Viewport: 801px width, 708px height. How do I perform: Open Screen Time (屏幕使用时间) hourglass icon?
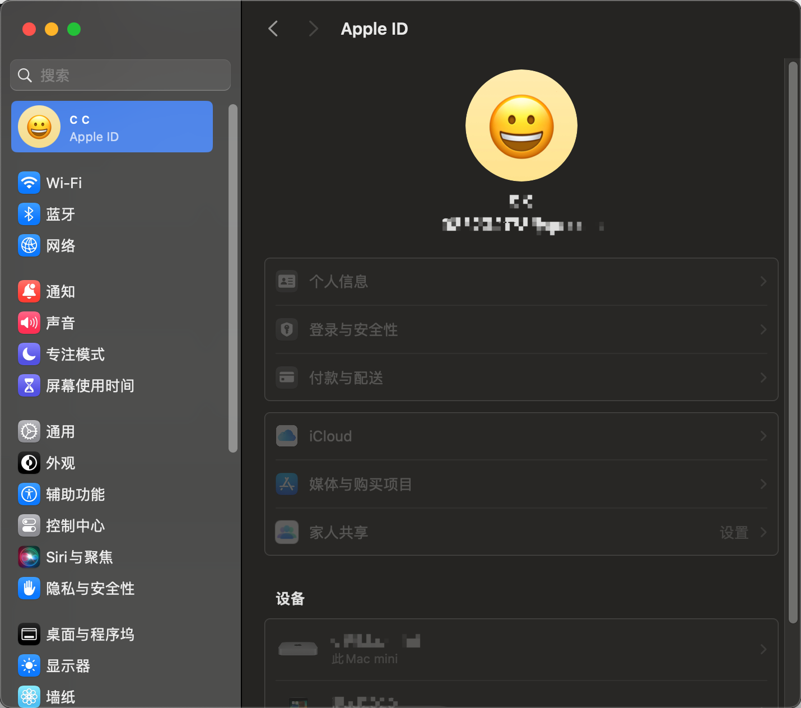click(29, 385)
